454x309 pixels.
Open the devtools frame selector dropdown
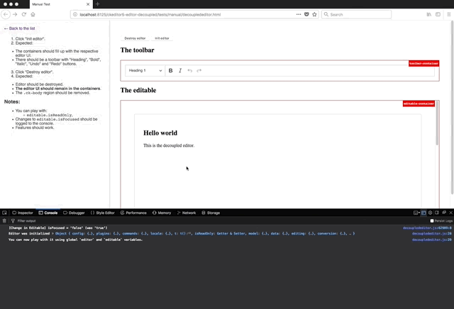(x=416, y=213)
